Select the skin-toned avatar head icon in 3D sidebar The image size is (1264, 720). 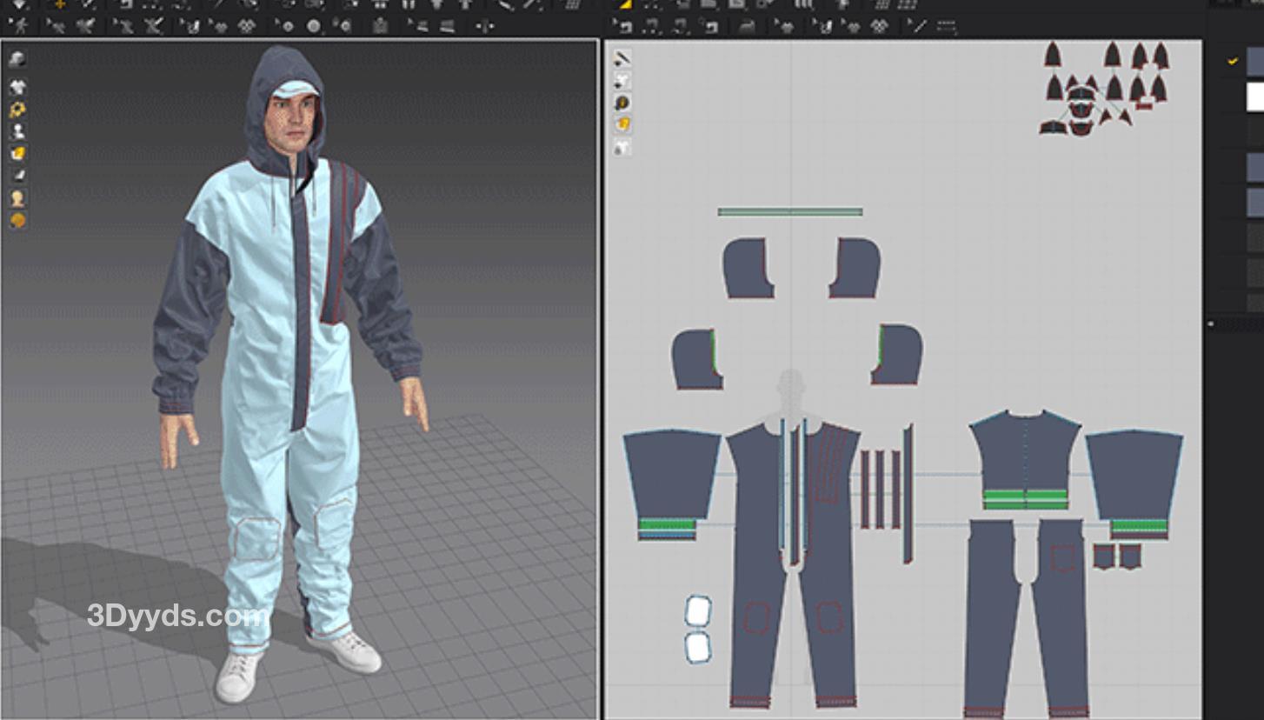click(x=17, y=198)
